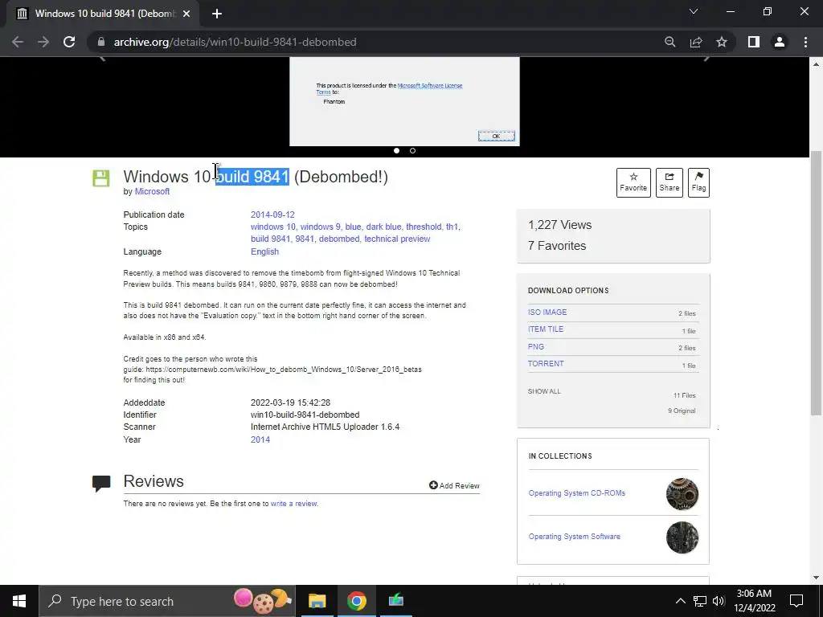Click the 7 Favorites text

557,246
